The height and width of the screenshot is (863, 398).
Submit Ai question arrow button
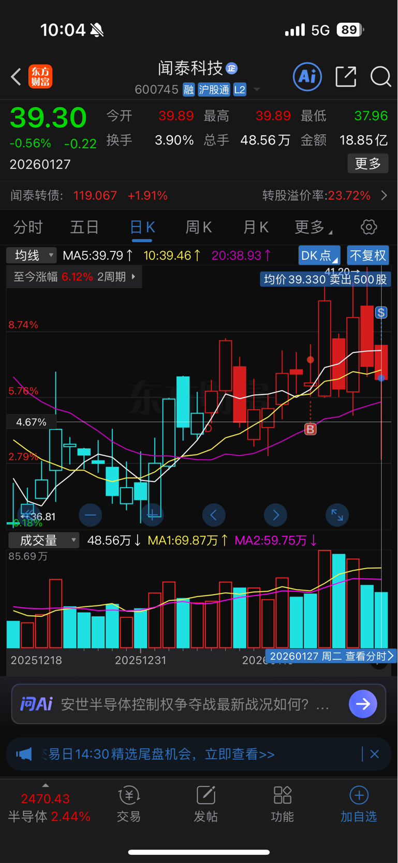(x=363, y=704)
